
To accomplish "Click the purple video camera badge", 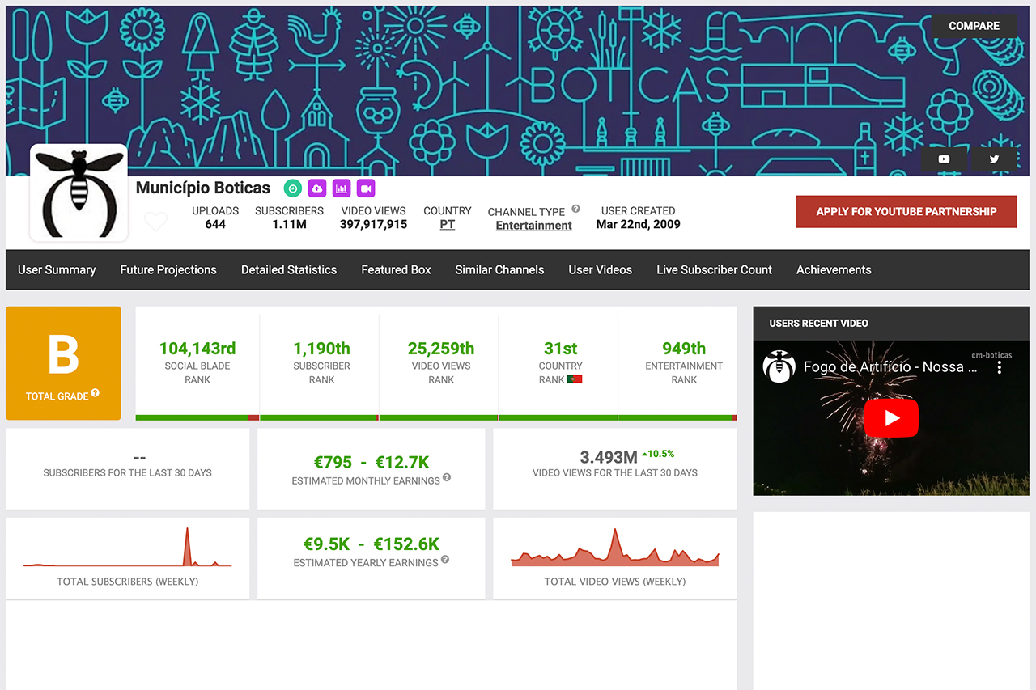I will coord(366,188).
